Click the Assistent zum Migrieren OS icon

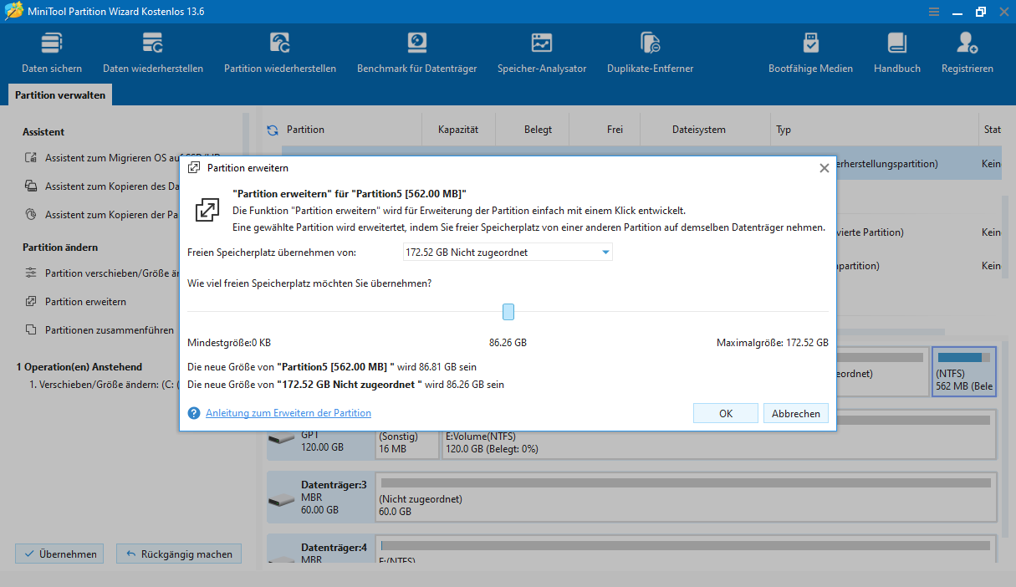coord(31,157)
